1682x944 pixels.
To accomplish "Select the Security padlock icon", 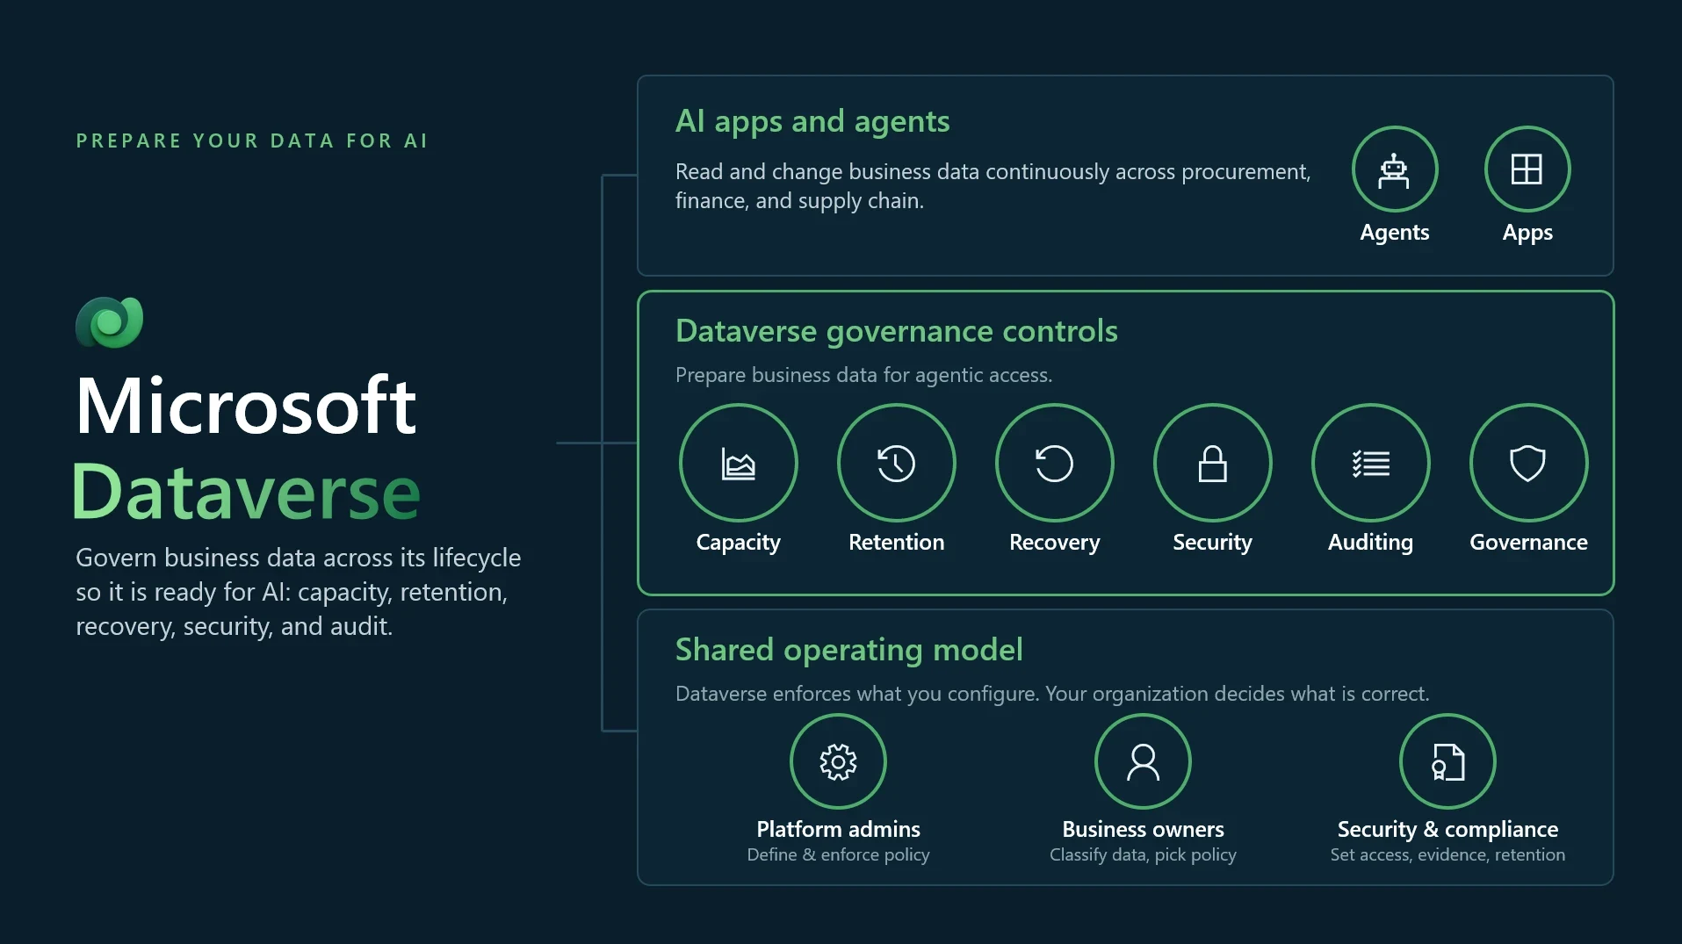I will click(1212, 463).
